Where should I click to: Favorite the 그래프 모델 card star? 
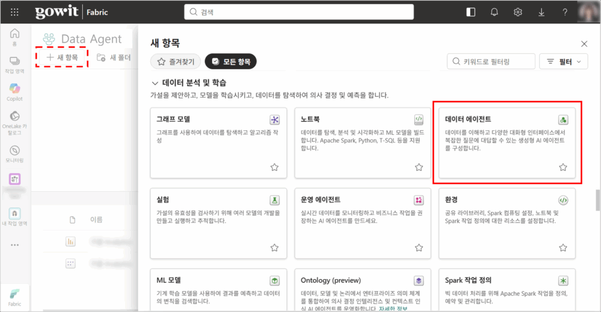pyautogui.click(x=275, y=167)
